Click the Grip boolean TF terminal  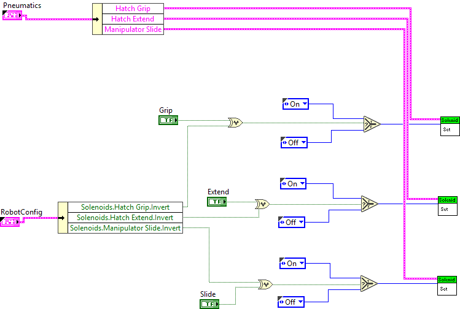pyautogui.click(x=168, y=120)
